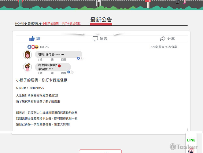The width and height of the screenshot is (203, 153).
Task: Click the 留言 speech bubble icon
Action: click(95, 39)
